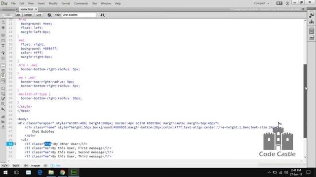Open the Preview in Browser globe dropdown

coord(49,15)
